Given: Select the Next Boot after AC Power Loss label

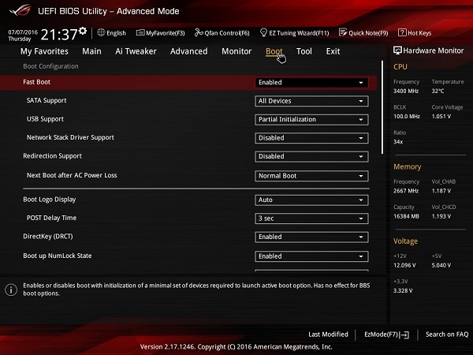Looking at the screenshot, I should tap(72, 175).
